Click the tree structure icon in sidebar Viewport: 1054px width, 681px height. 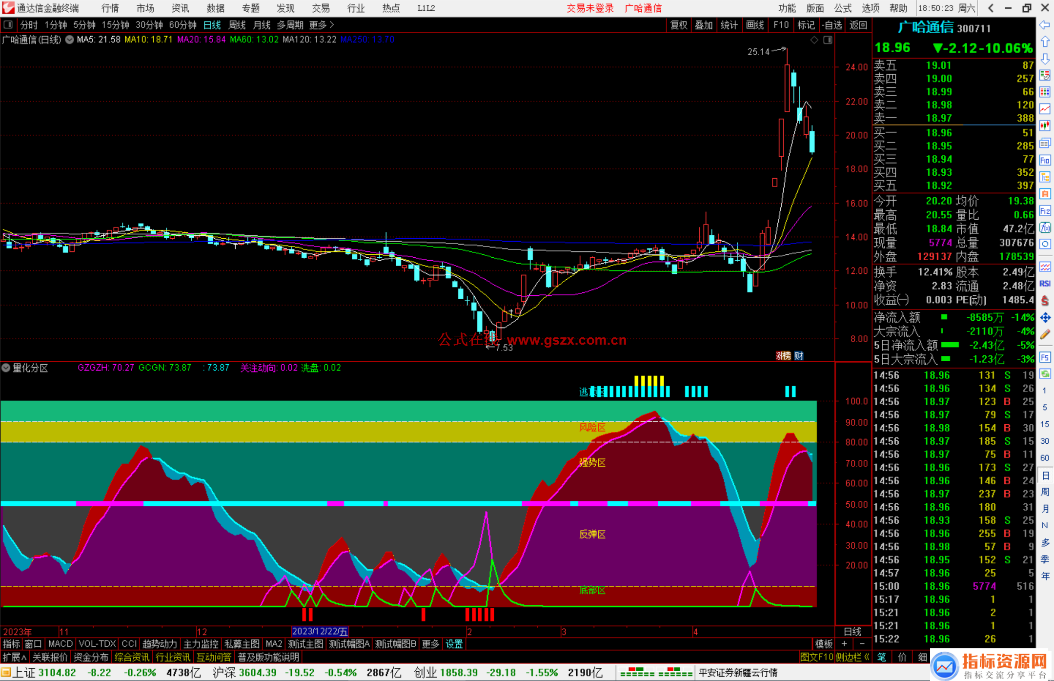[1045, 177]
